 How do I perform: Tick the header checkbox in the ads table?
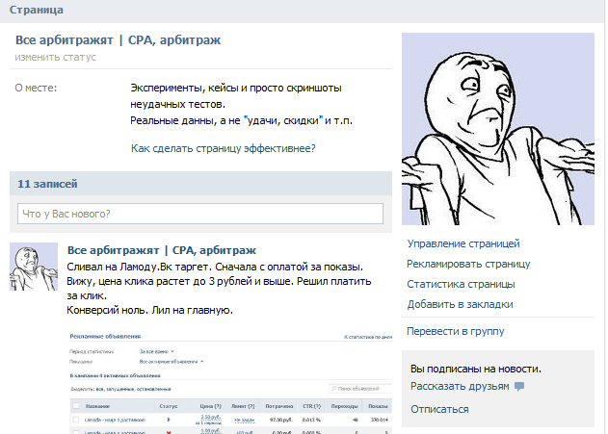(76, 406)
